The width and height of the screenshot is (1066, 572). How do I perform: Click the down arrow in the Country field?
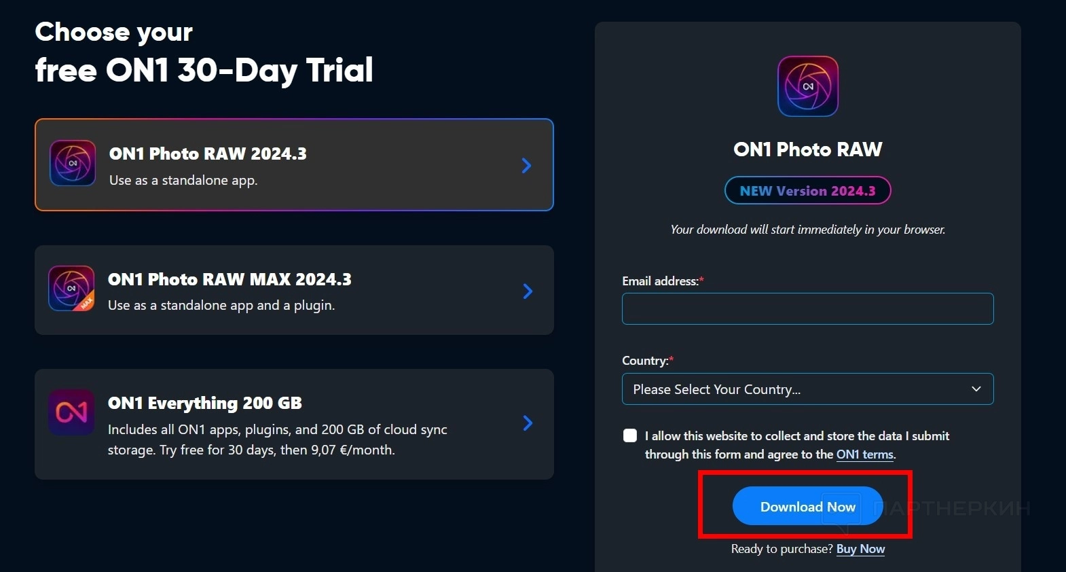point(976,389)
